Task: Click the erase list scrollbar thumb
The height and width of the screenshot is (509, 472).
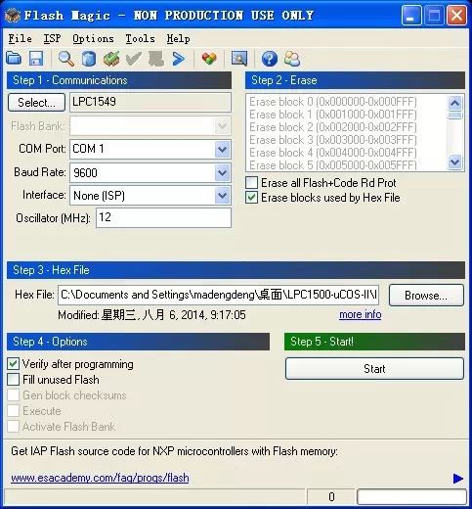Action: click(x=454, y=116)
